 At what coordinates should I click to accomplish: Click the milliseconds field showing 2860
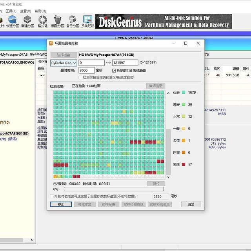tap(160, 196)
